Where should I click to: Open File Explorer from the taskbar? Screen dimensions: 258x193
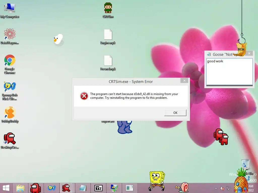coord(21,188)
